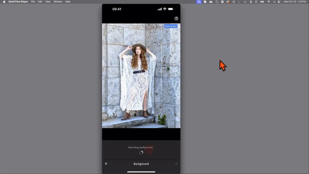
Task: Open the Window menu
Action: click(58, 2)
